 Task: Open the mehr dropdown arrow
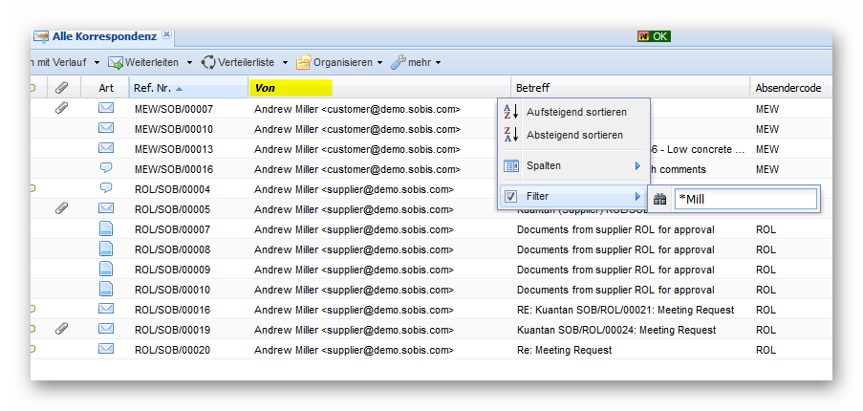[438, 63]
